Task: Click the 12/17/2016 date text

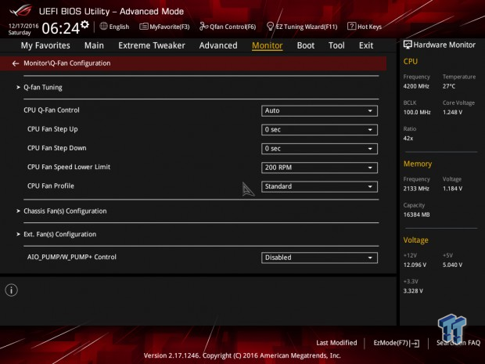Action: (23, 26)
